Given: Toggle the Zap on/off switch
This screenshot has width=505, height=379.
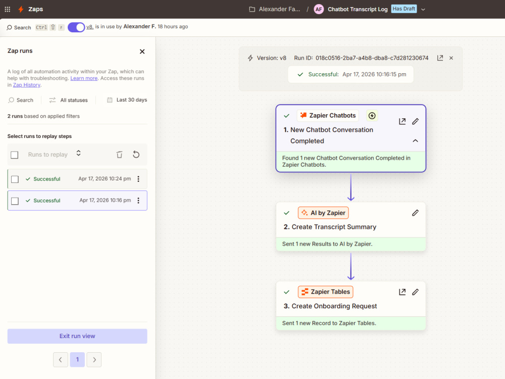Looking at the screenshot, I should click(76, 27).
